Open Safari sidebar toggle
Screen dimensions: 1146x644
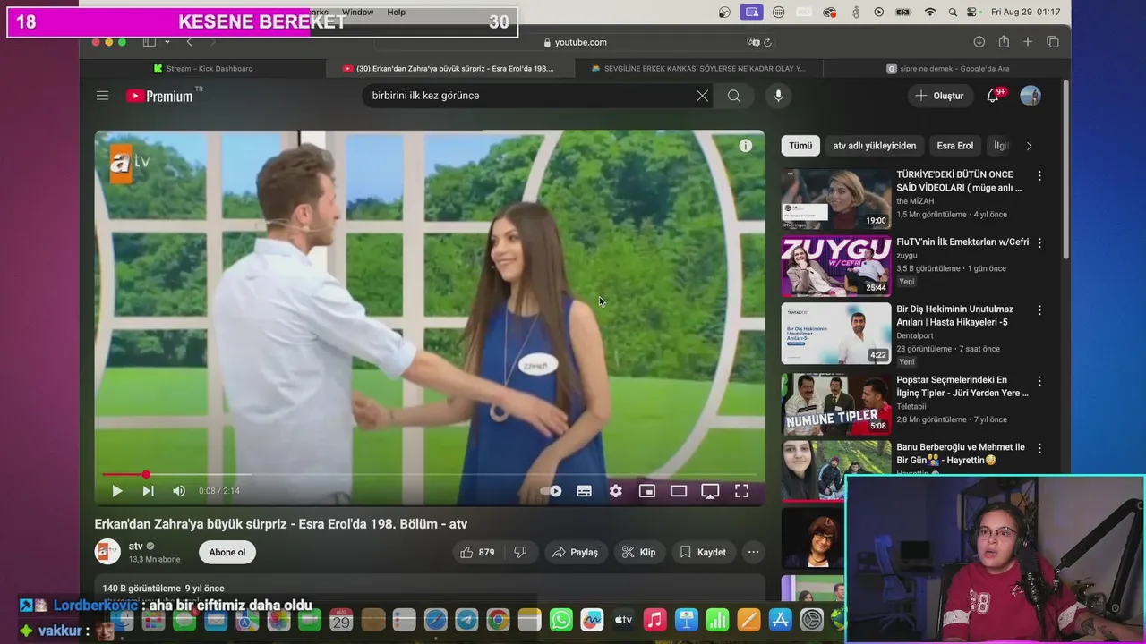pos(150,42)
